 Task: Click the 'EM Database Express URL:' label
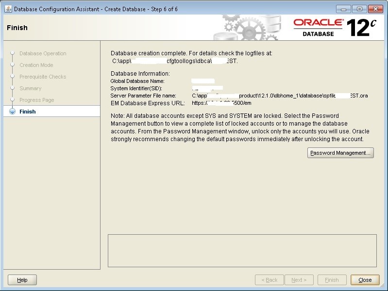point(148,103)
